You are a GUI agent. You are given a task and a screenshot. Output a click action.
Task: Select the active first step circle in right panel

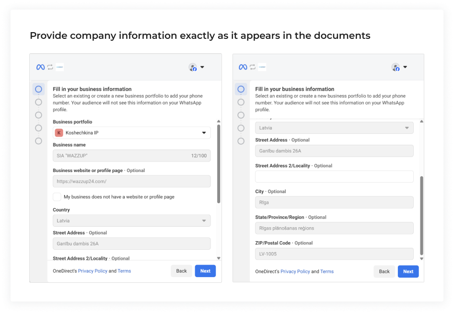(241, 89)
